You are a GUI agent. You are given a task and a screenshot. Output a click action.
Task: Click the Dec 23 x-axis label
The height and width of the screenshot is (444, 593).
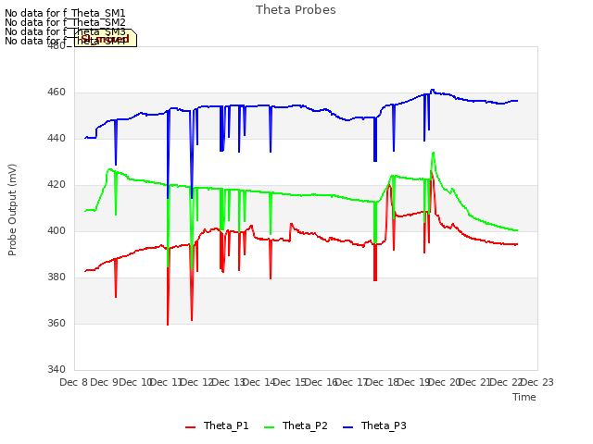537,382
